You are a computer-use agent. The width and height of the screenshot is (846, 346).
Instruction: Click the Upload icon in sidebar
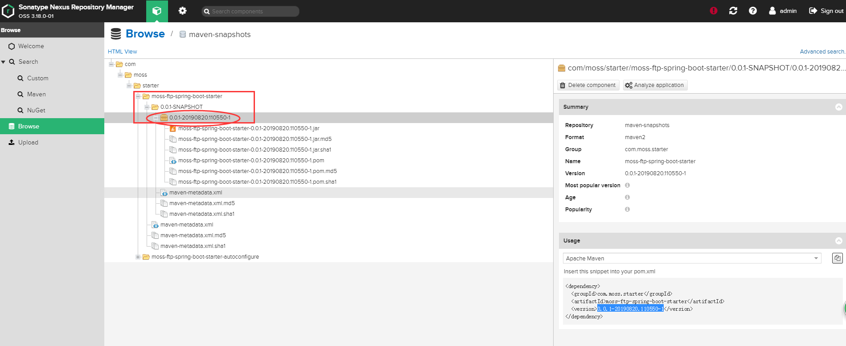tap(12, 142)
